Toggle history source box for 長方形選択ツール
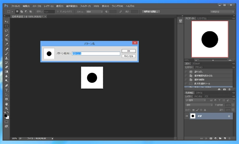Image resolution: width=239 pixels, height=144 pixels. tap(186, 84)
